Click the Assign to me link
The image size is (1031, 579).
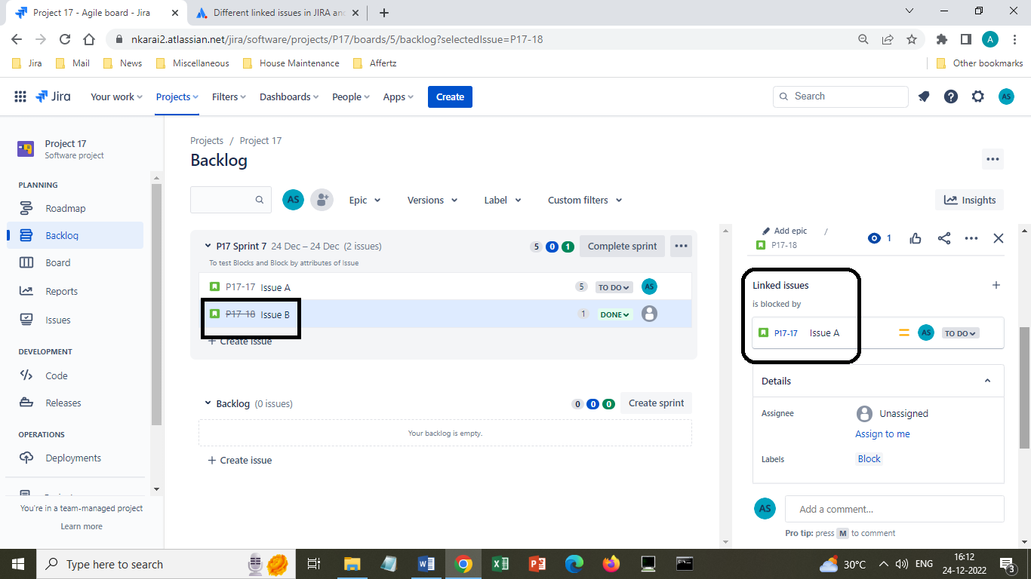pyautogui.click(x=882, y=434)
